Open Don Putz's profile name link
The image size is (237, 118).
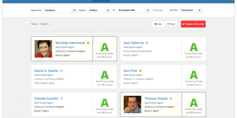pyautogui.click(x=130, y=70)
